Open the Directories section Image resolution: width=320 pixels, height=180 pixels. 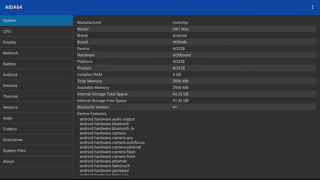pos(36,140)
